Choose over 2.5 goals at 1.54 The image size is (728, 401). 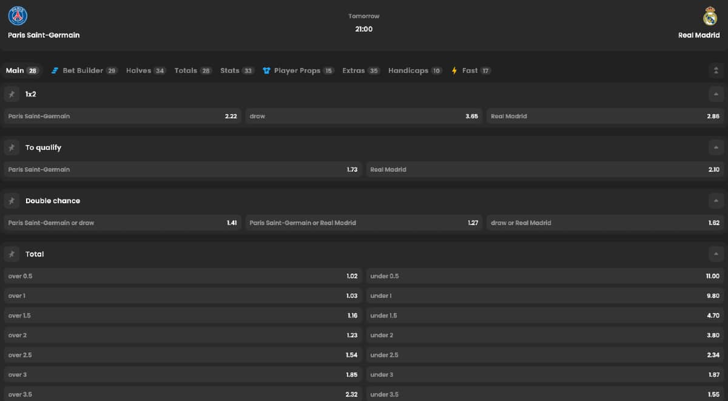pos(183,355)
